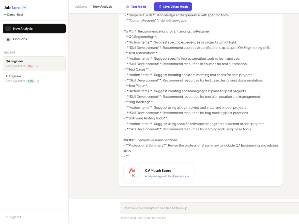Click the document icon on AI Engineer entry
The height and width of the screenshot is (224, 299).
38,81
